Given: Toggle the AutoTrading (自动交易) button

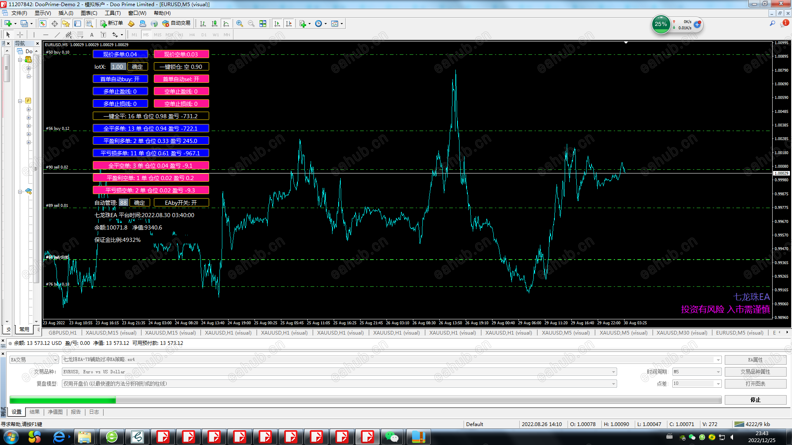Looking at the screenshot, I should pos(177,23).
